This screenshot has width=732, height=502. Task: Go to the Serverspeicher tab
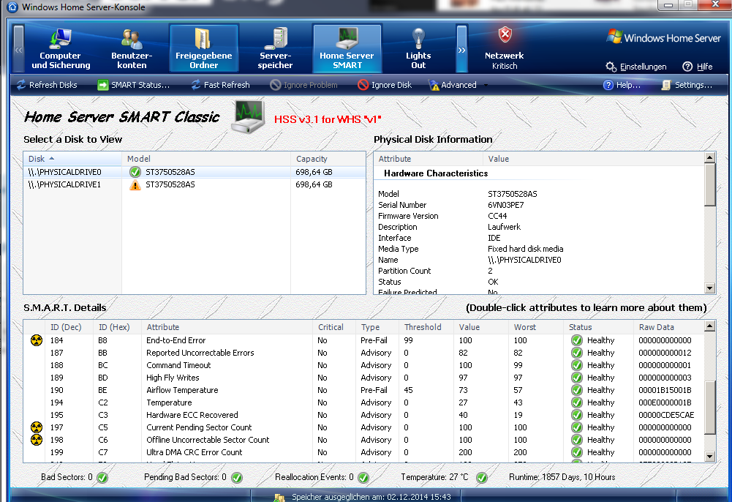click(x=275, y=48)
